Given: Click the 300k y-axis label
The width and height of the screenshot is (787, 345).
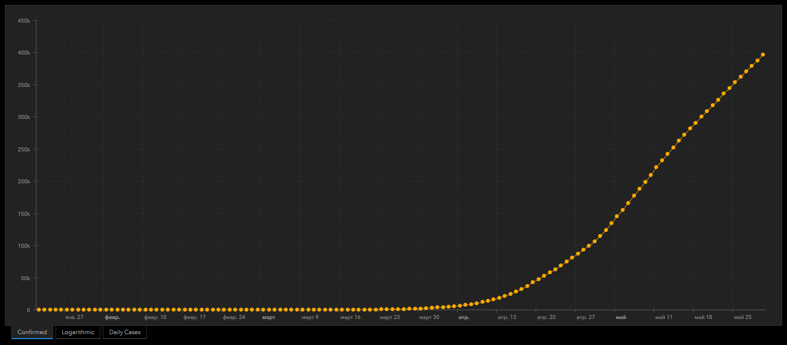Looking at the screenshot, I should coord(24,117).
